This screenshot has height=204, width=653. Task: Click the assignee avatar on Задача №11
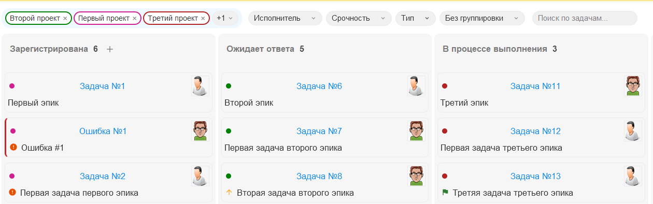(633, 86)
